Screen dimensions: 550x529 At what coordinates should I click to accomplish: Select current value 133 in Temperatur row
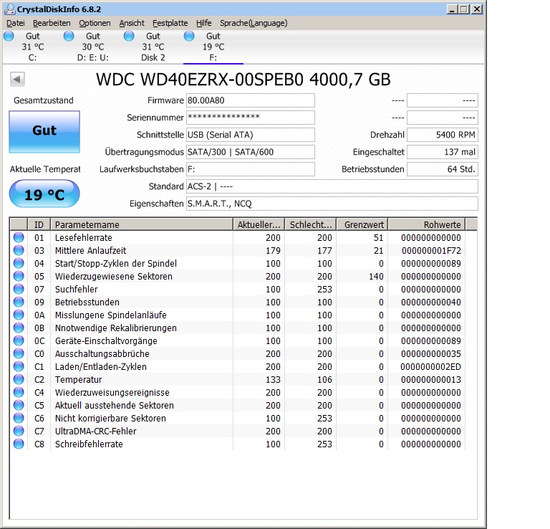click(273, 379)
